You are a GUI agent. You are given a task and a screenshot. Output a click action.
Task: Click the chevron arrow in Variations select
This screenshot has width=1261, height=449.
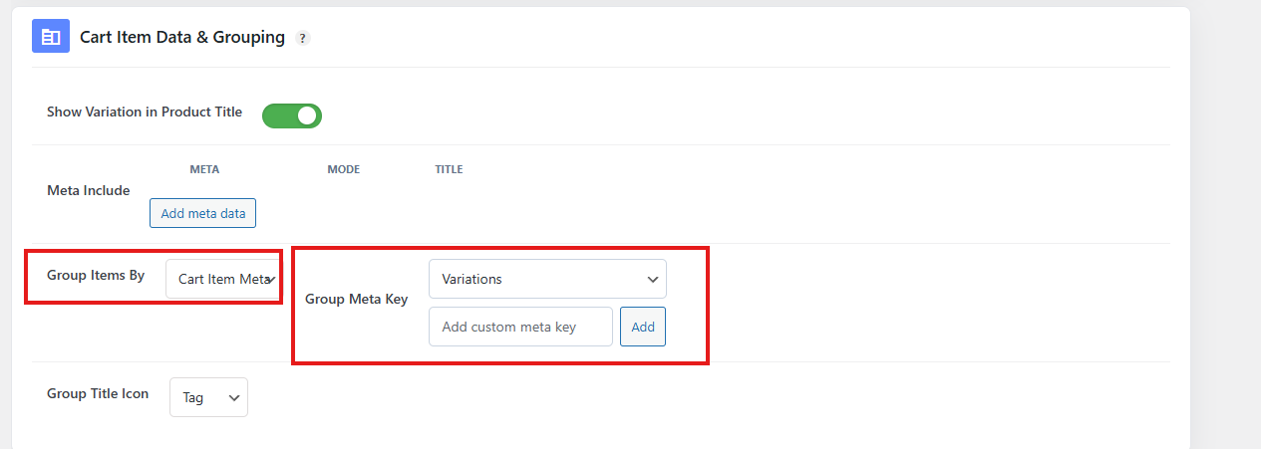[653, 280]
